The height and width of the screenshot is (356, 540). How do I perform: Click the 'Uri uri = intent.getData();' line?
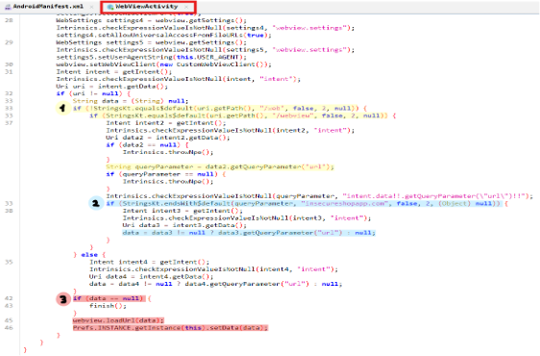coord(111,87)
